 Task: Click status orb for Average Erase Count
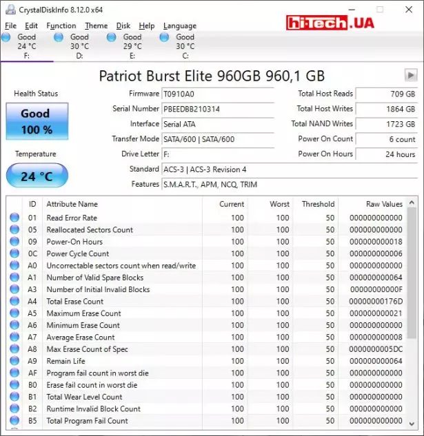[x=14, y=337]
